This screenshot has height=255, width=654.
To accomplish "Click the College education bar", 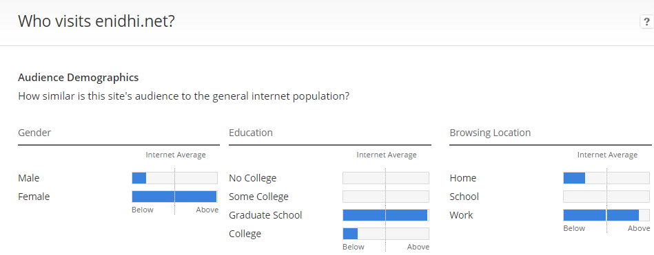I will click(386, 234).
